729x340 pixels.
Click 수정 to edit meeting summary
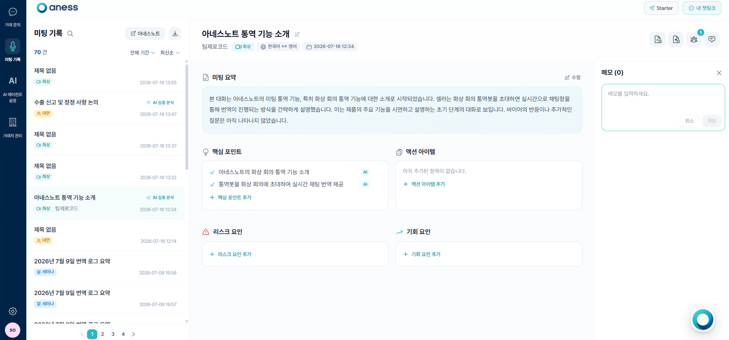(573, 77)
